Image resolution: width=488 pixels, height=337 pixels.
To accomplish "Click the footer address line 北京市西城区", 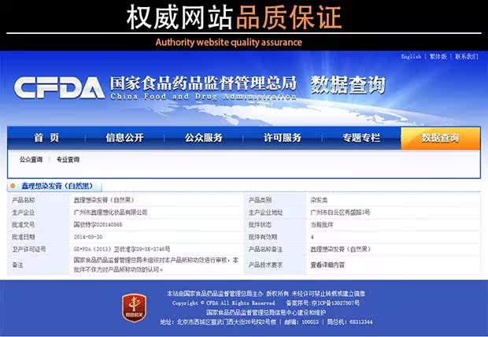I will 218,322.
